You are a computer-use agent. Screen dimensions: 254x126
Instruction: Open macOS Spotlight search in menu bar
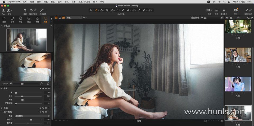tap(224, 2)
